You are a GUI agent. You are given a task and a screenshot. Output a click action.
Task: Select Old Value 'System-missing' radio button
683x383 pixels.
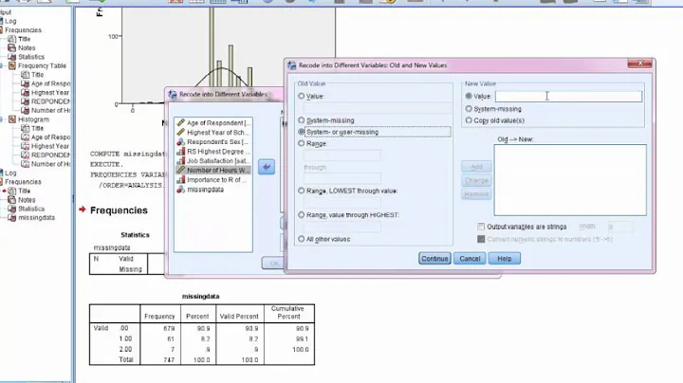click(301, 119)
